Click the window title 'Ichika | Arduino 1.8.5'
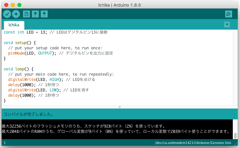This screenshot has height=148, width=240. pos(120,5)
